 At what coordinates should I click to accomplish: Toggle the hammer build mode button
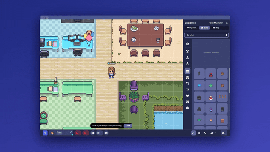pos(193,133)
